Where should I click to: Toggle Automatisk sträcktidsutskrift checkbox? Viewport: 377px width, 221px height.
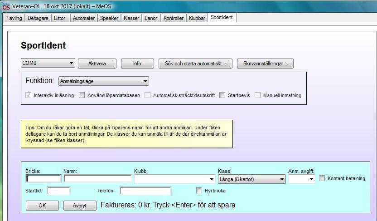click(x=147, y=95)
